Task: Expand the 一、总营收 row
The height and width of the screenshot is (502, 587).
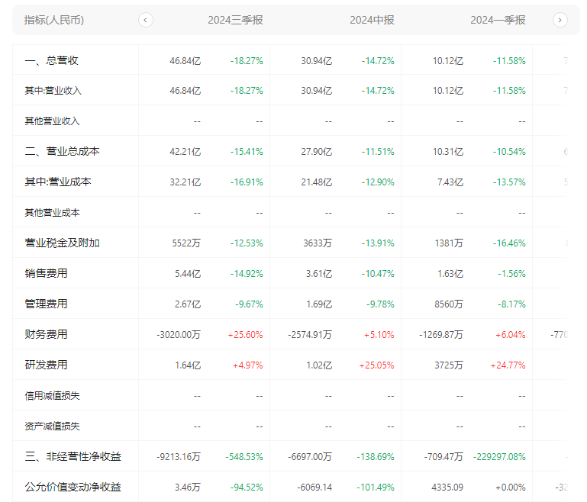Action: point(52,60)
